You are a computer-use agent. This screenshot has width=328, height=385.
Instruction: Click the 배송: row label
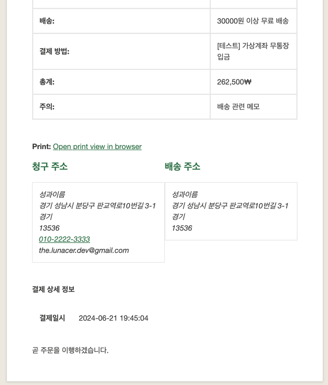click(47, 21)
